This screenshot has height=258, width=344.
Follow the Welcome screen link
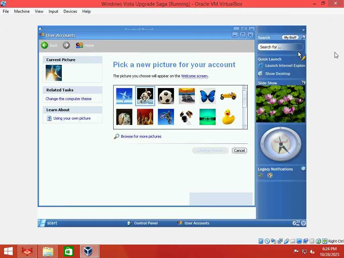(195, 76)
